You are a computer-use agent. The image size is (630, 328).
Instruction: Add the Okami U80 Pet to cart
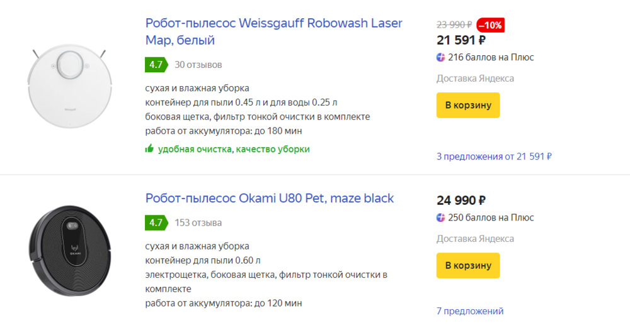[x=468, y=265]
